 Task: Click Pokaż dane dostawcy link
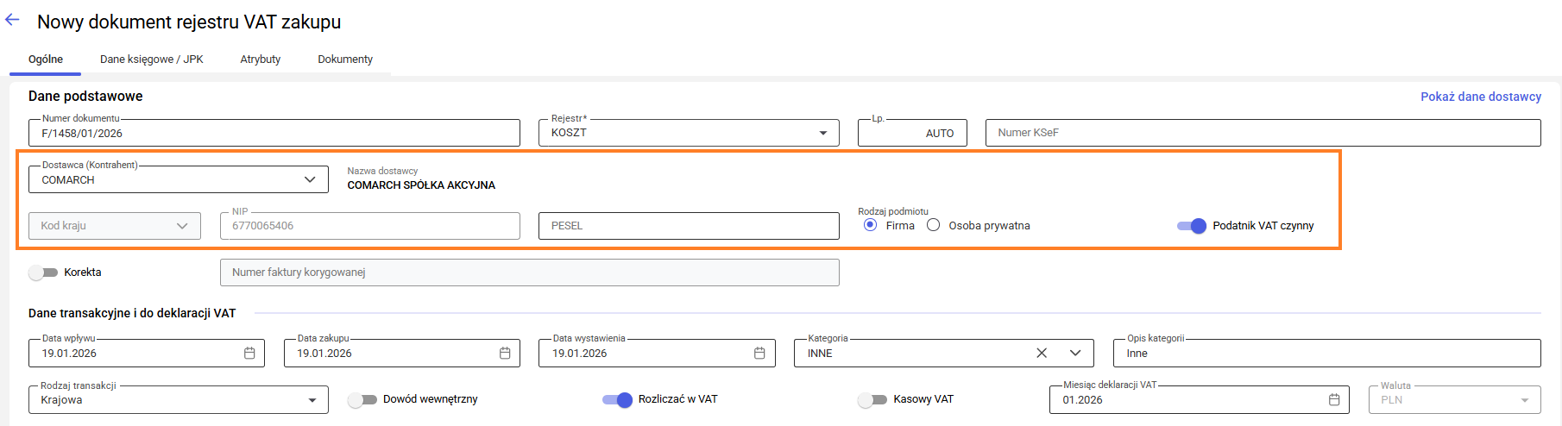click(1480, 97)
